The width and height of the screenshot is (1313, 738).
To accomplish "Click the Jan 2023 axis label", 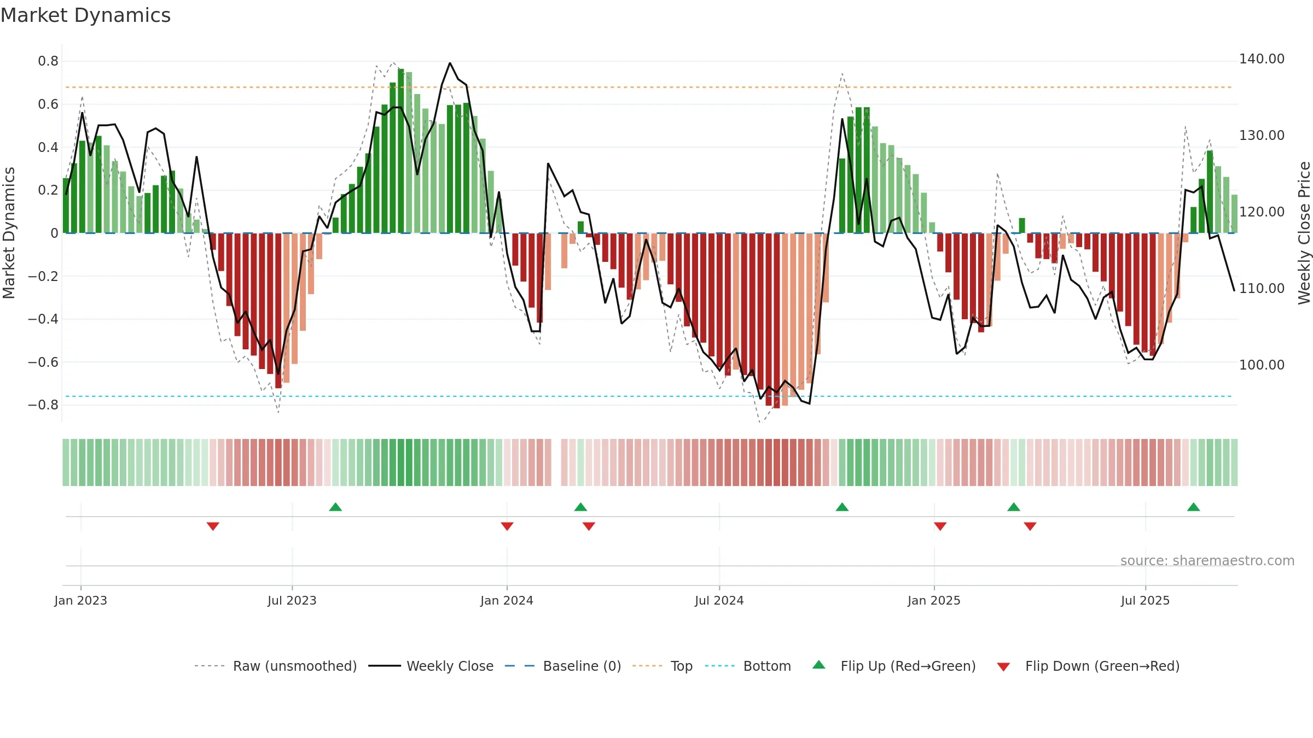I will [x=80, y=600].
